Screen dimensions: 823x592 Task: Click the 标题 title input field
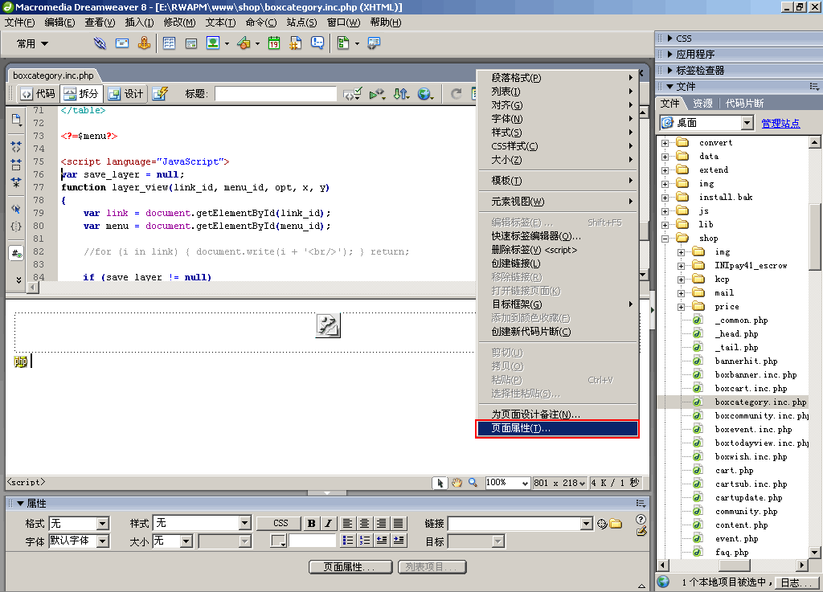click(x=275, y=94)
